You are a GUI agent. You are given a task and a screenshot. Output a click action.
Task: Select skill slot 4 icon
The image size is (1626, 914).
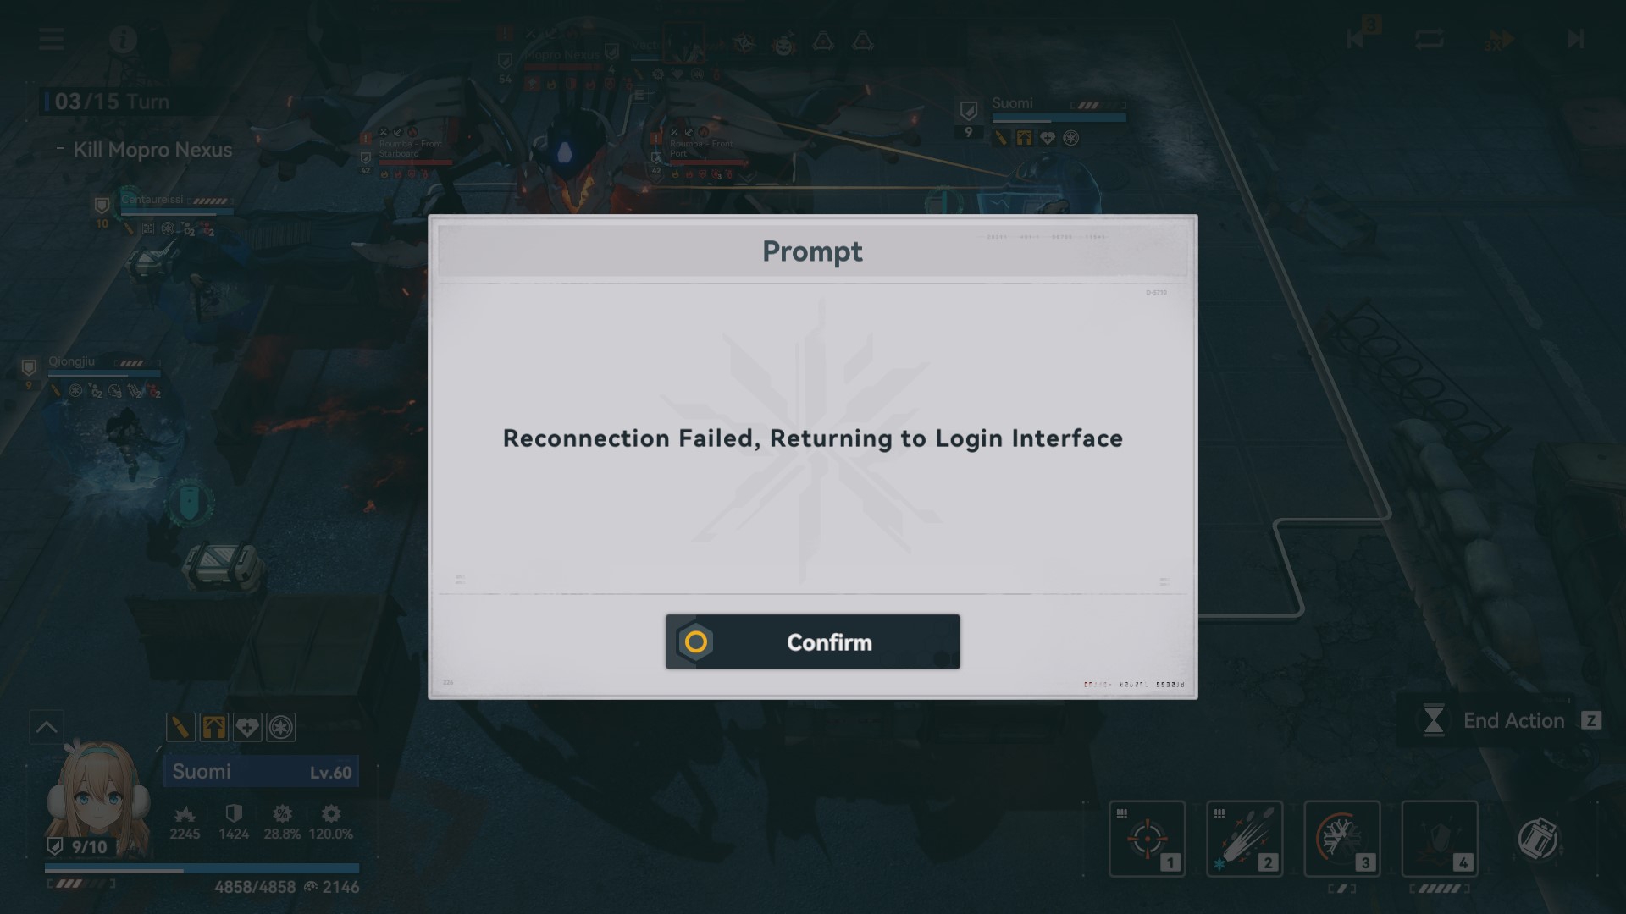pos(1440,838)
